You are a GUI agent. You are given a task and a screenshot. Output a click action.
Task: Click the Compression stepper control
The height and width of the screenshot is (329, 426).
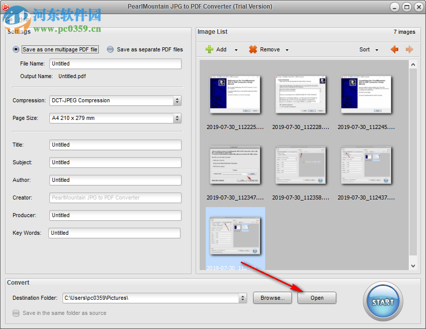point(177,101)
